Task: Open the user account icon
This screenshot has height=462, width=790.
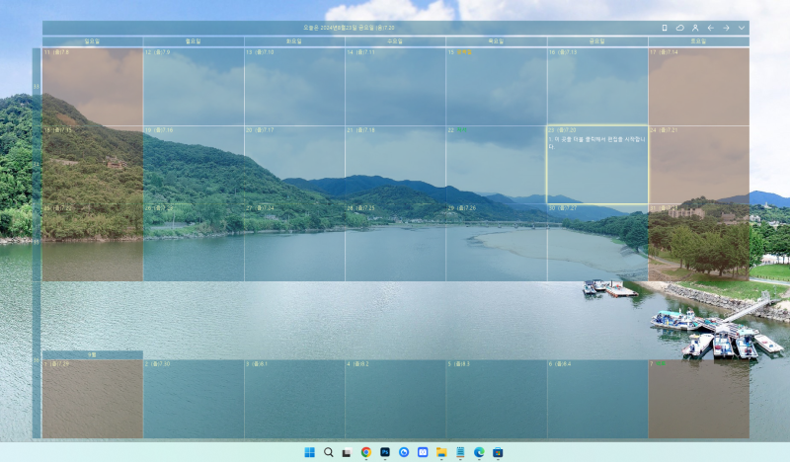Action: (695, 28)
